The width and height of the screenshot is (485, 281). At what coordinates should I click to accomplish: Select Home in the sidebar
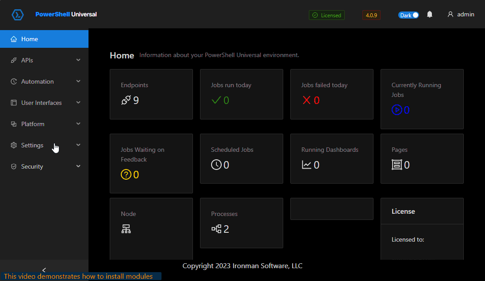[x=44, y=39]
